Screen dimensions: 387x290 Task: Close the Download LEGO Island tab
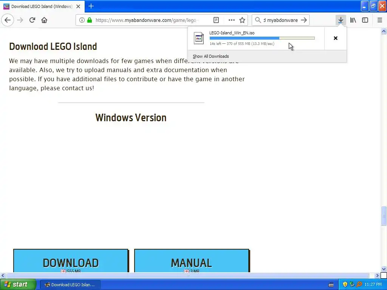coord(78,6)
